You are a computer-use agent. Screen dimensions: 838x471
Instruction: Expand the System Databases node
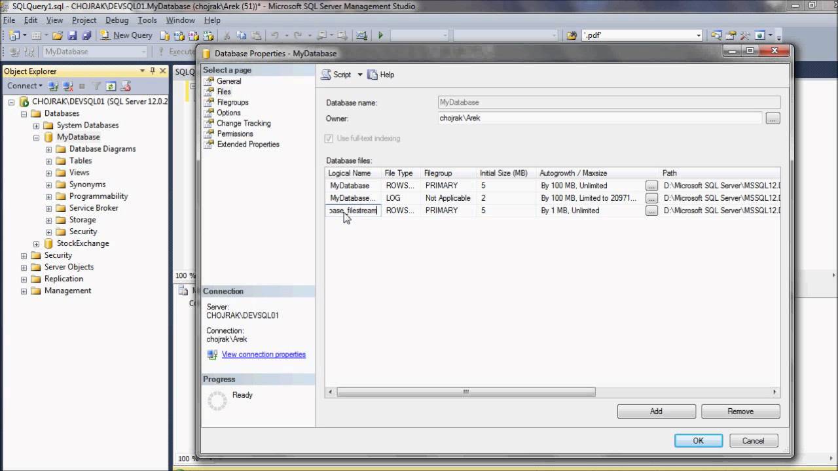tap(36, 126)
